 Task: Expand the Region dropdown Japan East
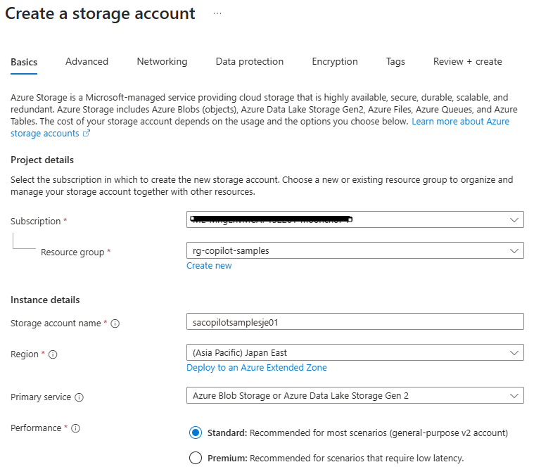coord(355,352)
